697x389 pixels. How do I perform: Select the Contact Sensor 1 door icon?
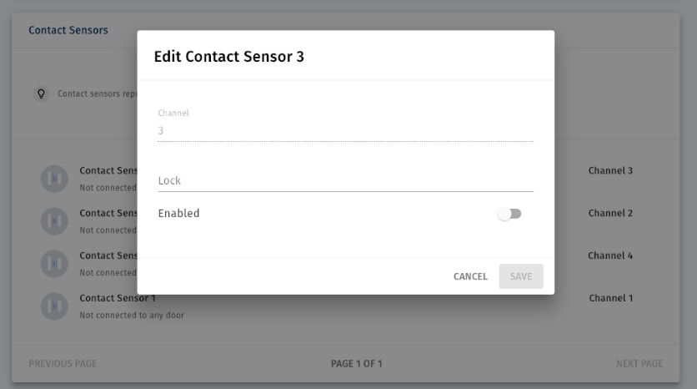[54, 306]
